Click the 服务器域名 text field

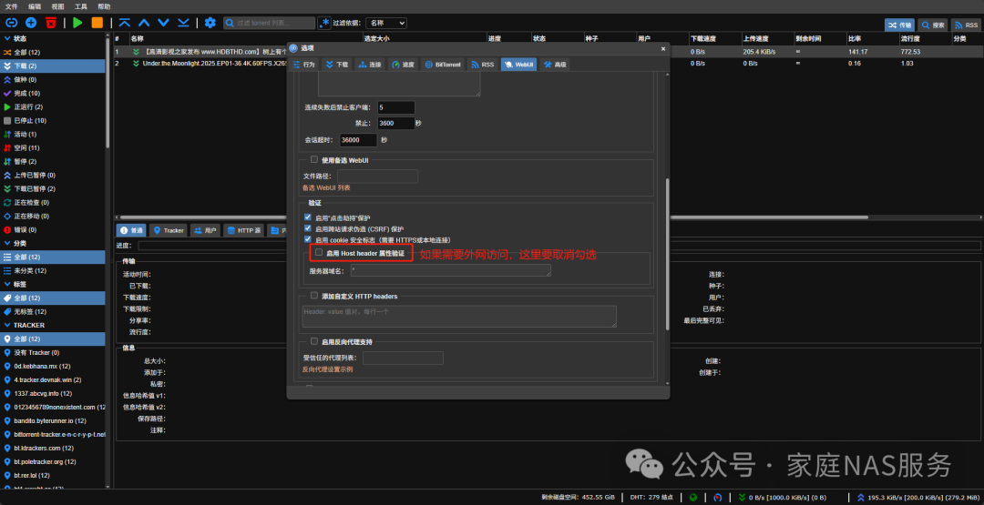pyautogui.click(x=451, y=270)
